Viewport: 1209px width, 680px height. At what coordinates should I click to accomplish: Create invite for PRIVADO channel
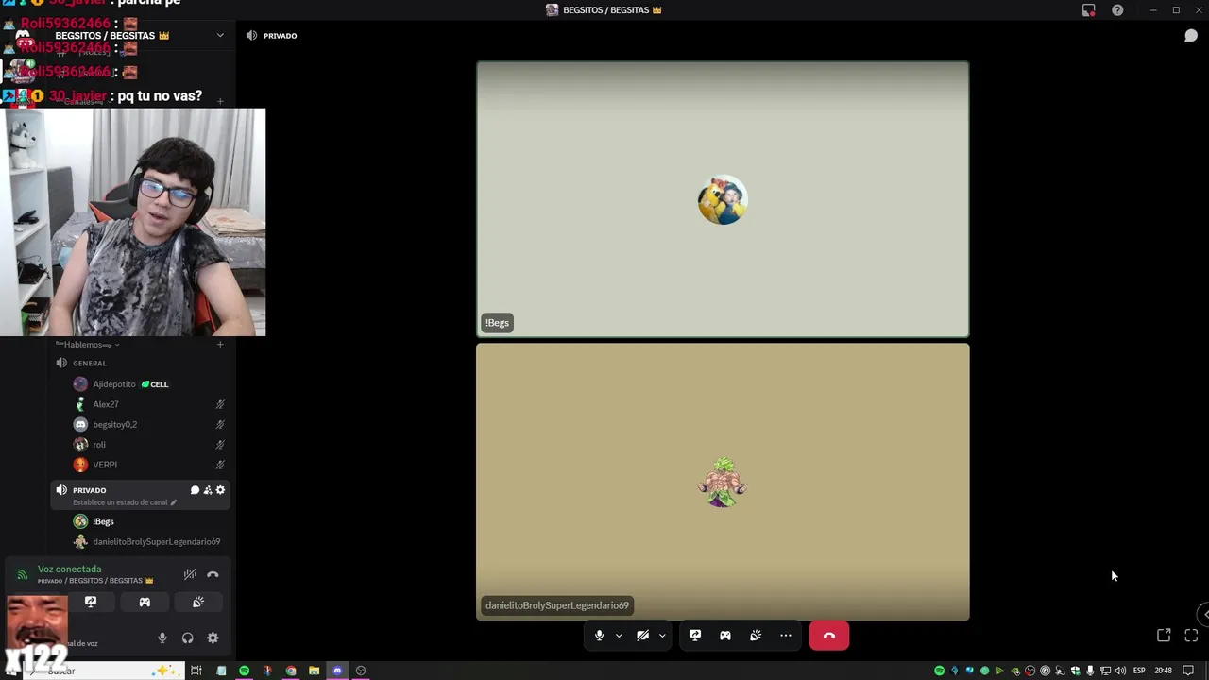coord(208,490)
